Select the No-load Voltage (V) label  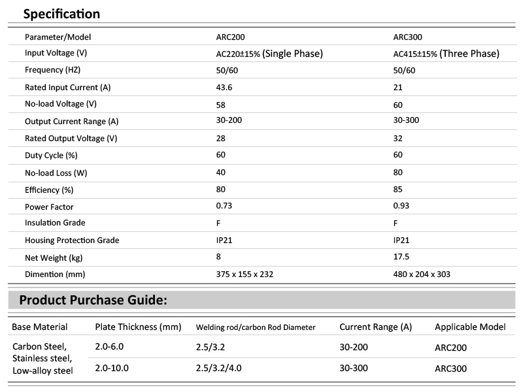pos(61,104)
